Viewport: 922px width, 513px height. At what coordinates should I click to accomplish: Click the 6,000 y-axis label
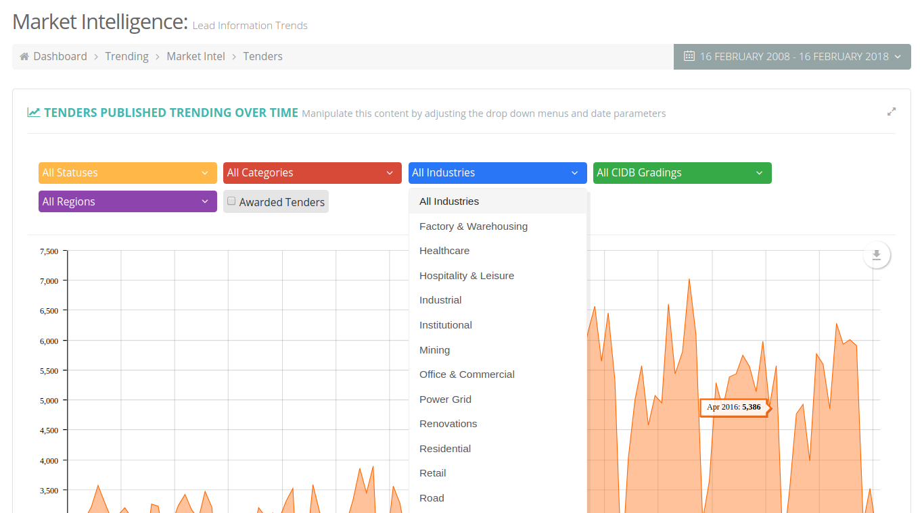49,341
